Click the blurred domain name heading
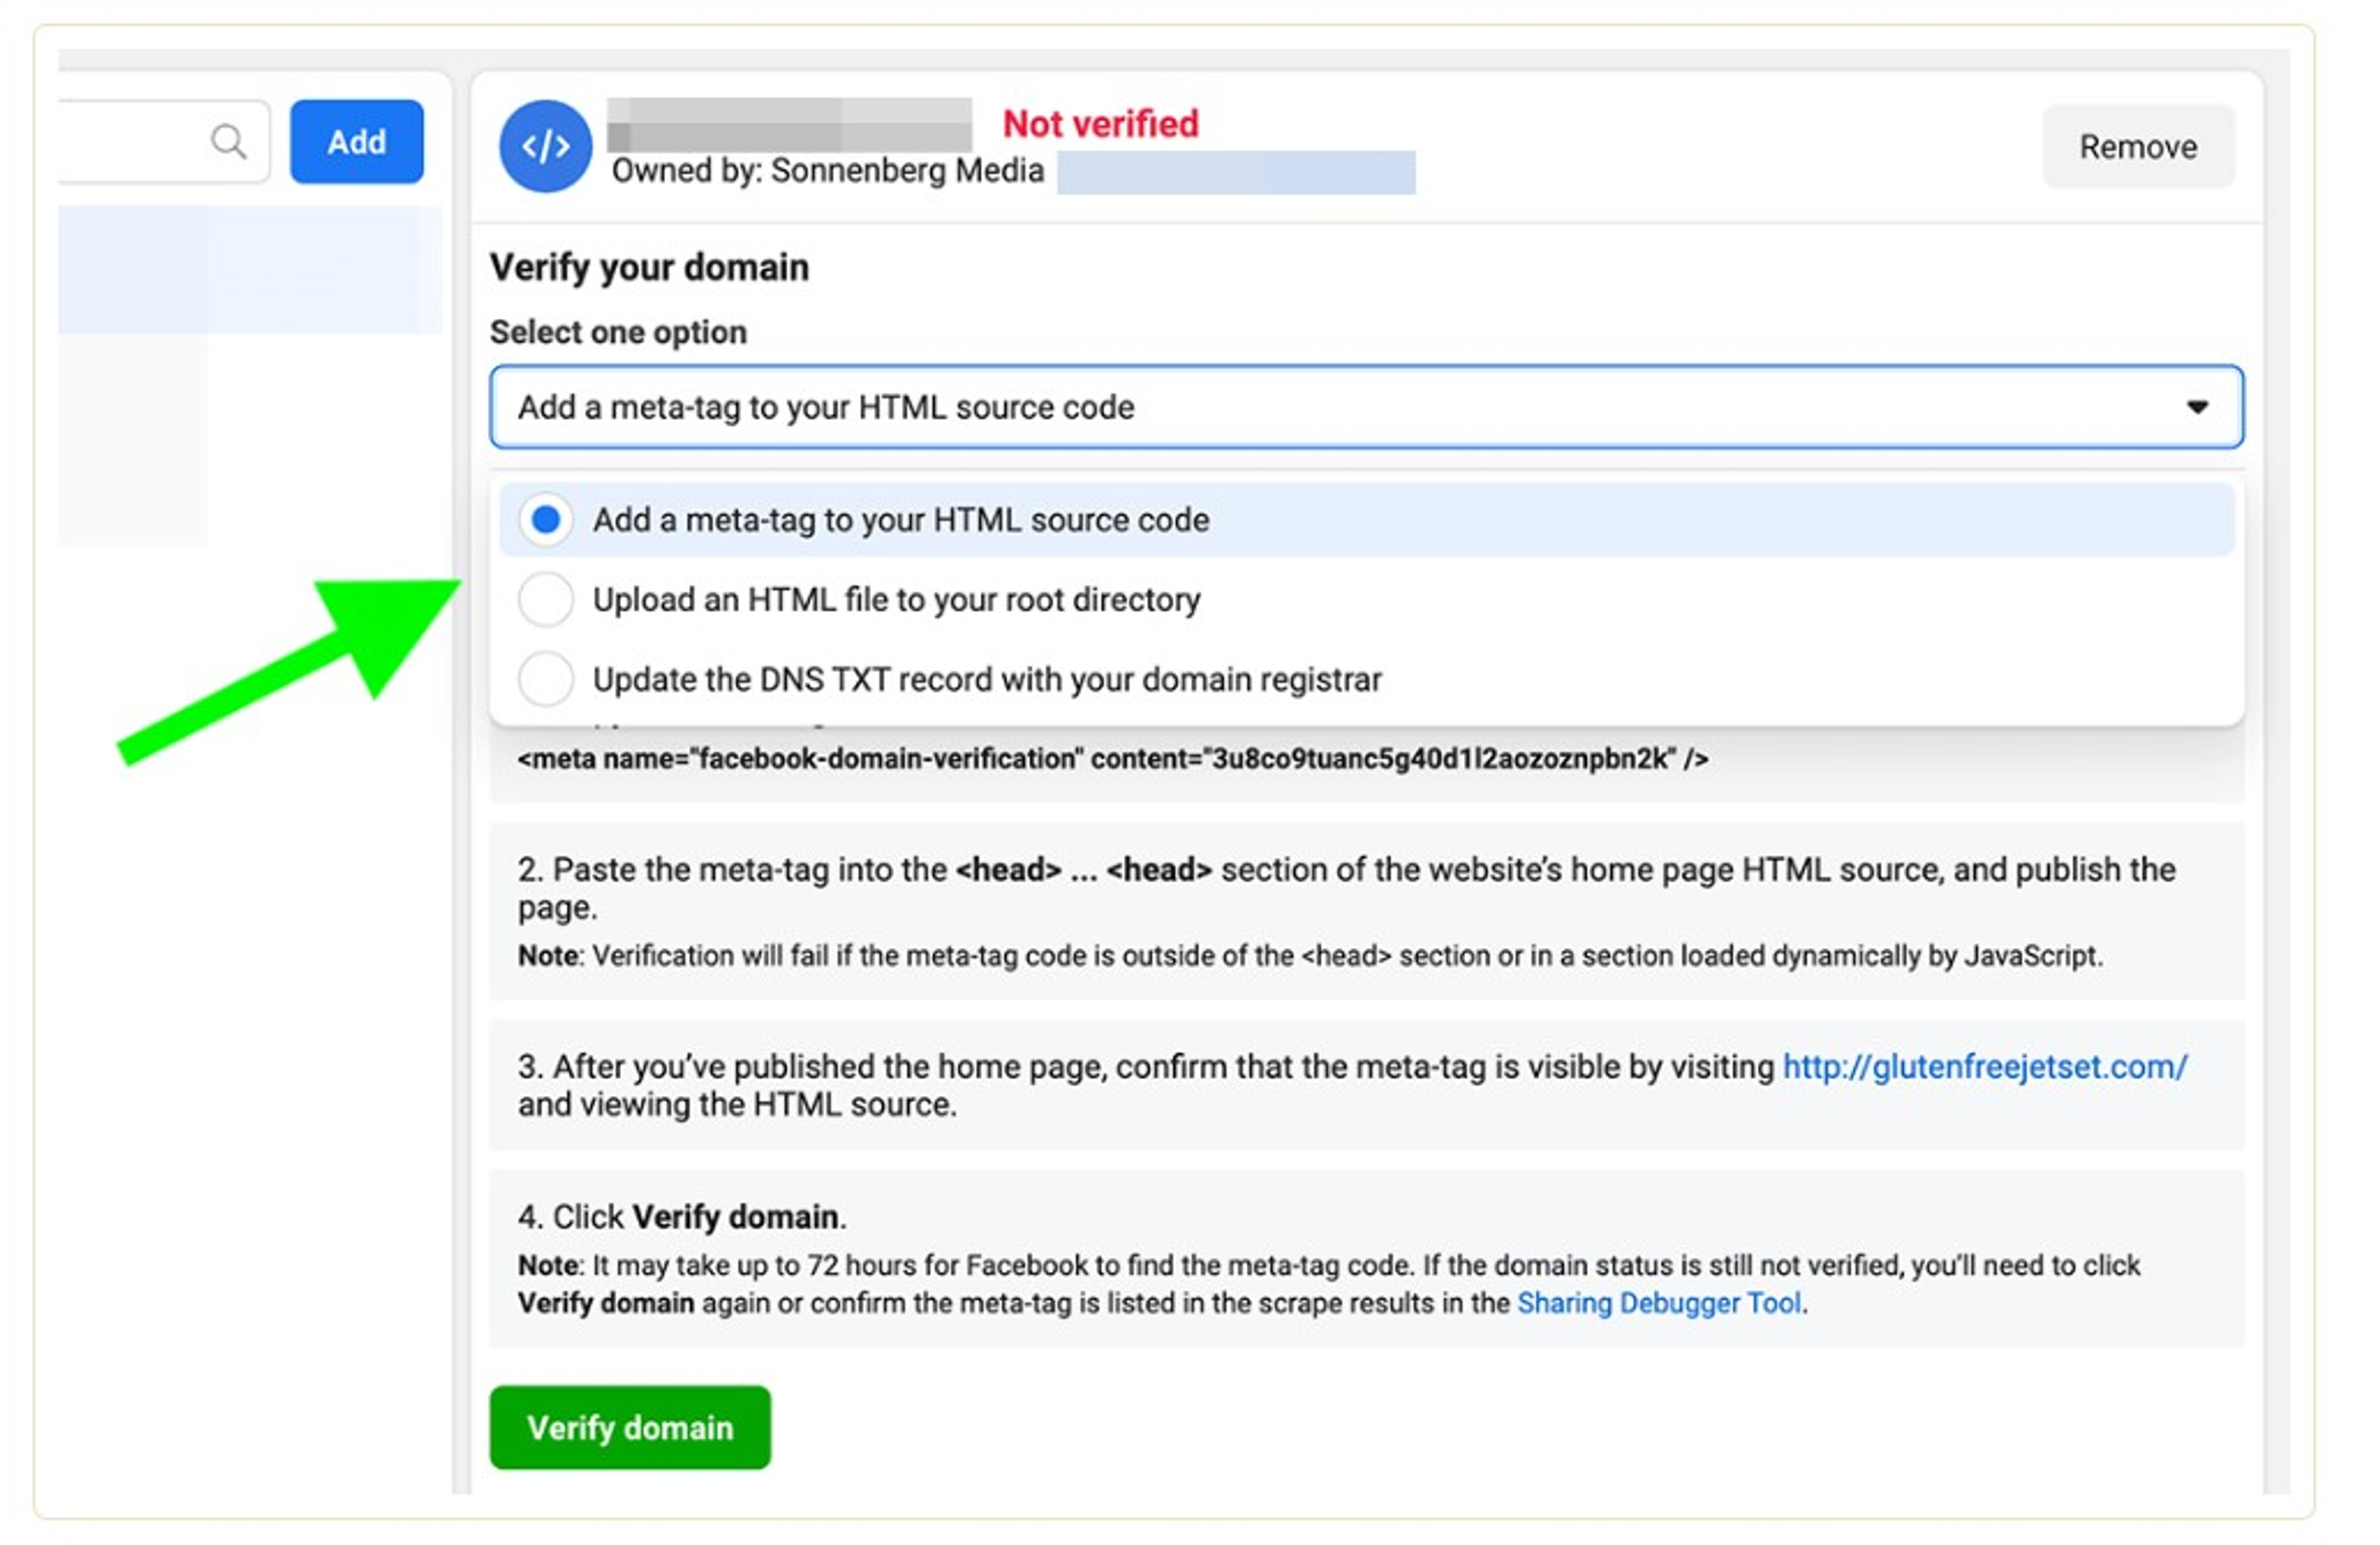 pyautogui.click(x=789, y=124)
